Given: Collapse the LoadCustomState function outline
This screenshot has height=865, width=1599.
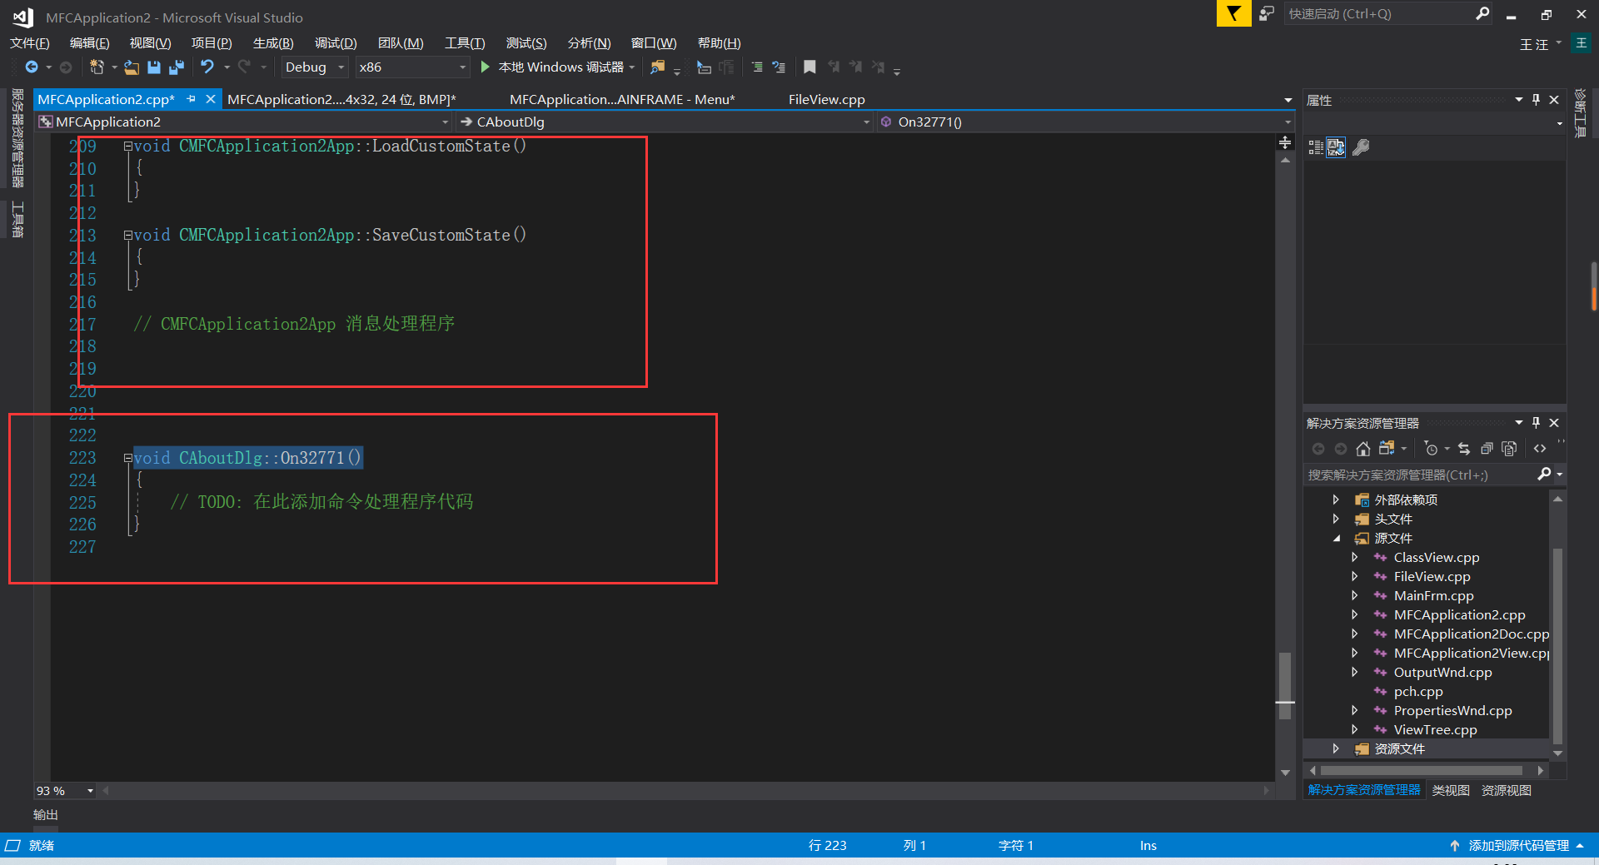Looking at the screenshot, I should 128,147.
